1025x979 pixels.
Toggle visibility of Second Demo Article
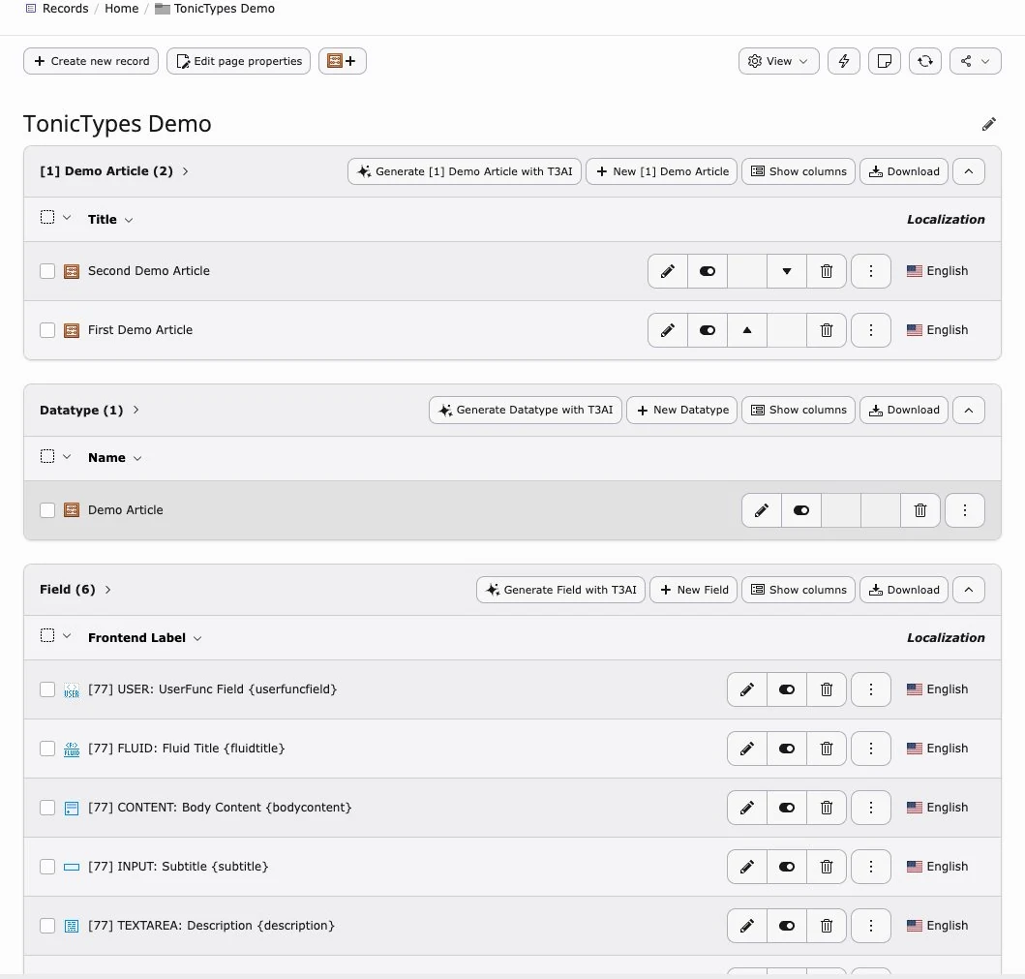[708, 271]
